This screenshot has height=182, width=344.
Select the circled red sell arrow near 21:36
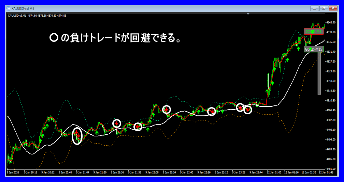pos(117,123)
